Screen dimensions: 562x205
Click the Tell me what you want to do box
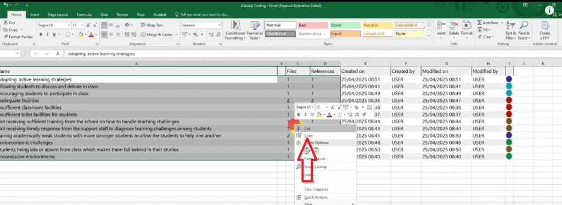[202, 15]
